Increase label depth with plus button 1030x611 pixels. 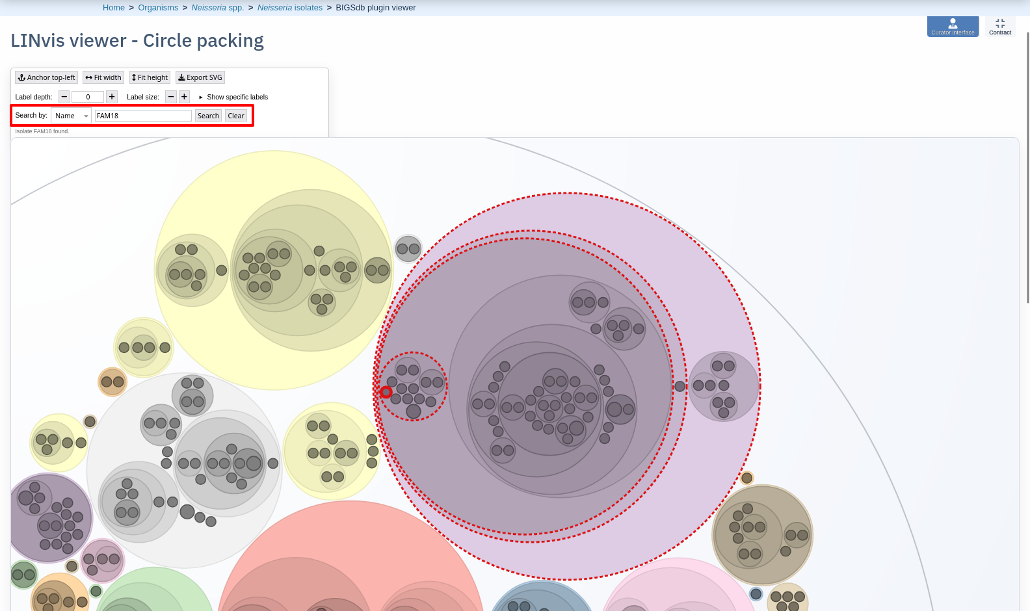tap(112, 97)
